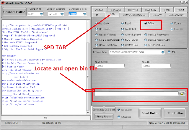Switch to the HUAWEI tab

point(133,10)
